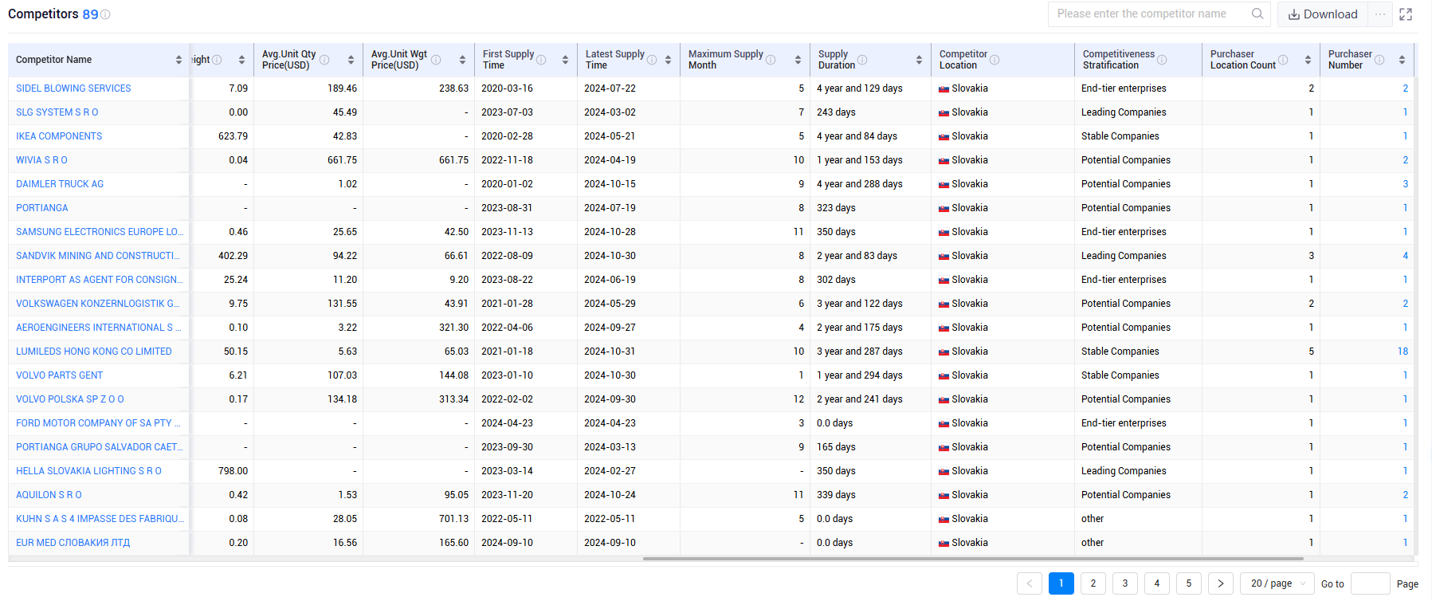Viewport: 1432px width, 601px height.
Task: Sort by Latest Supply Time column
Action: tap(668, 60)
